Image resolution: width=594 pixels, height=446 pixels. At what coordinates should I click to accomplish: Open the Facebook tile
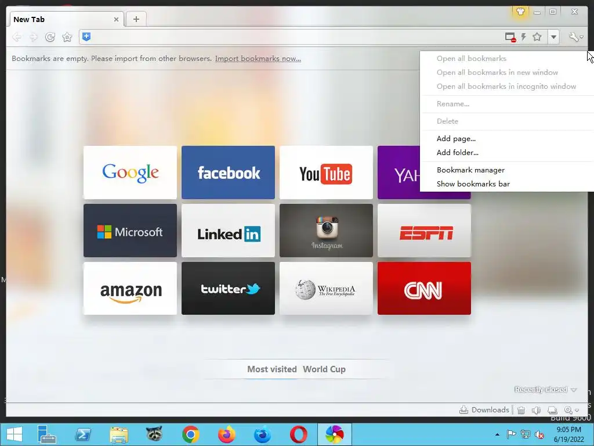coord(228,172)
